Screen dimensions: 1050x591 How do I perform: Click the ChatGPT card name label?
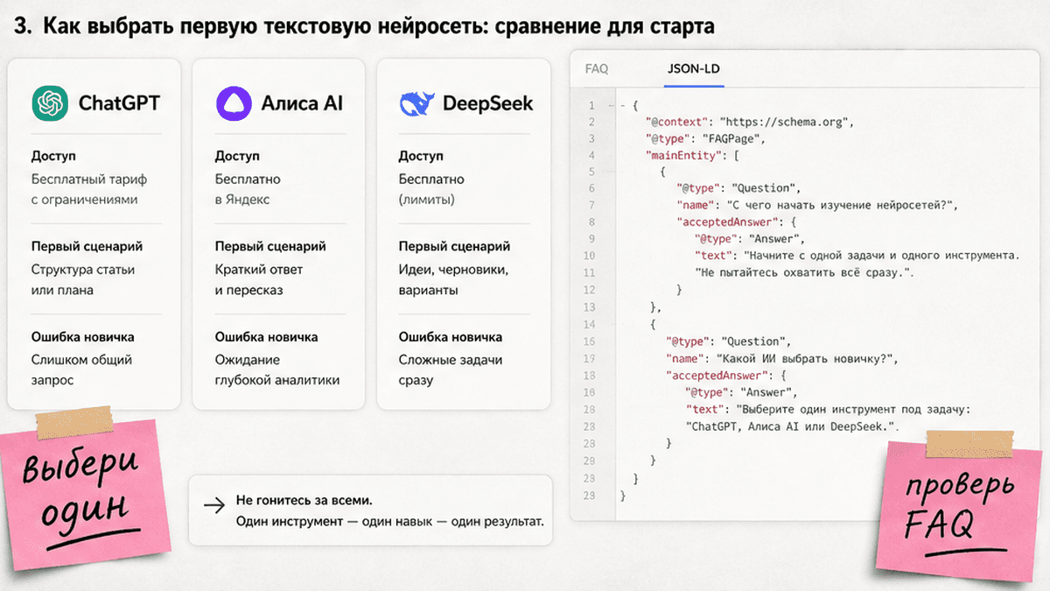pyautogui.click(x=119, y=103)
